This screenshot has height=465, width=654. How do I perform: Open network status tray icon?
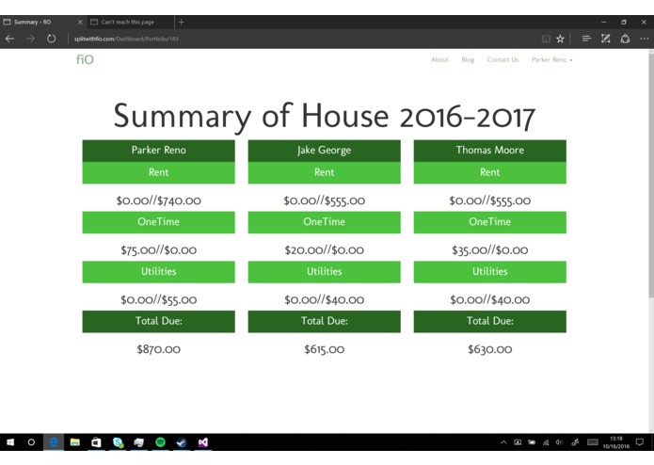[546, 442]
